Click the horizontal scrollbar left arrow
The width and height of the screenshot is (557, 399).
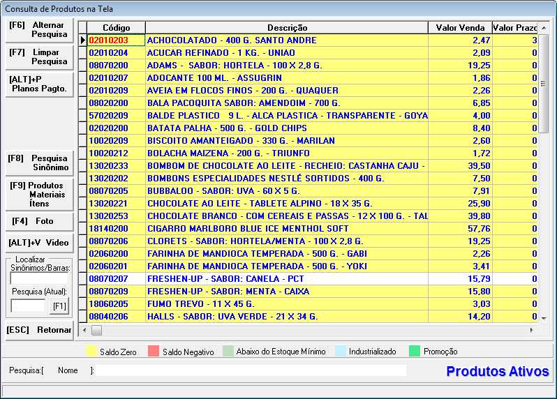84,330
